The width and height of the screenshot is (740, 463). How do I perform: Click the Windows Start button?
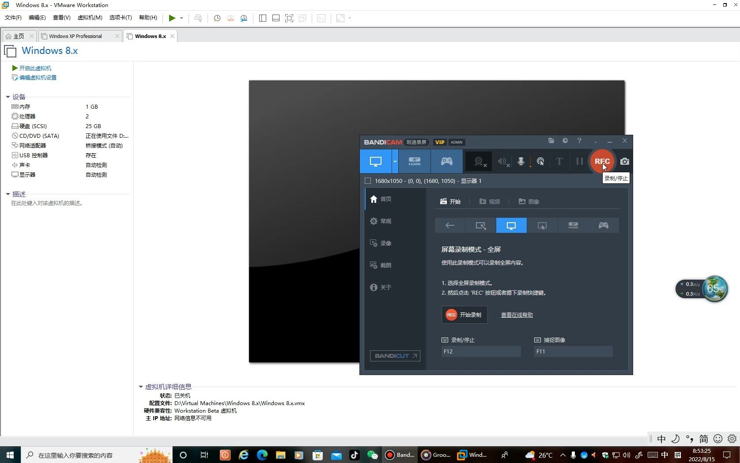tap(10, 455)
